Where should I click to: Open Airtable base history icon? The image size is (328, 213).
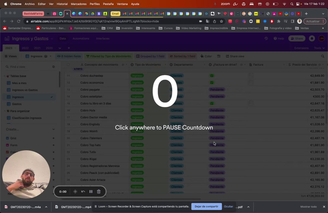click(x=266, y=38)
